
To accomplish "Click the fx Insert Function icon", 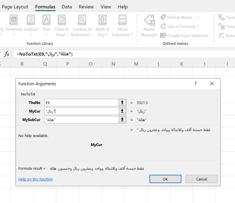I will pos(7,54).
